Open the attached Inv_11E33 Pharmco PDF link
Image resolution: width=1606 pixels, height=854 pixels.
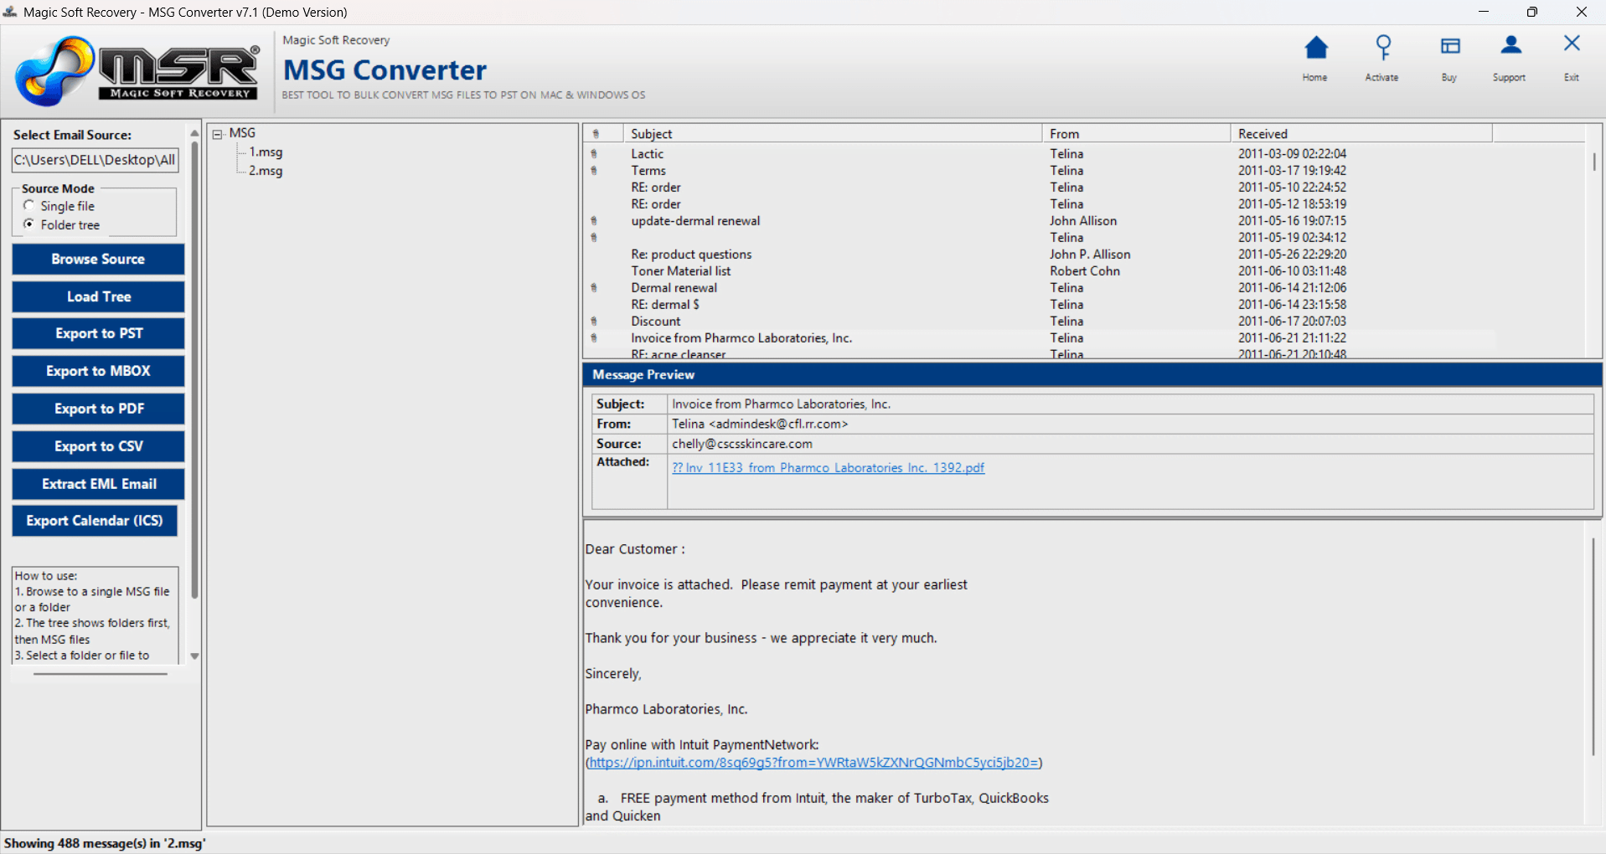point(828,468)
